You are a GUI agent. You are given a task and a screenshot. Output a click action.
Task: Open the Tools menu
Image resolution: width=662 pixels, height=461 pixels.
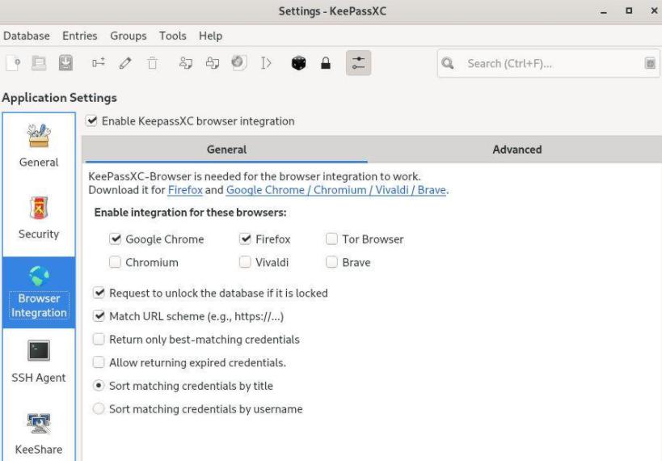coord(172,36)
